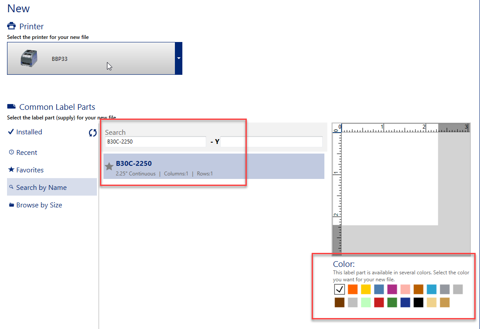Toggle the favorite star on B30C-2250
The width and height of the screenshot is (480, 329).
pos(109,166)
